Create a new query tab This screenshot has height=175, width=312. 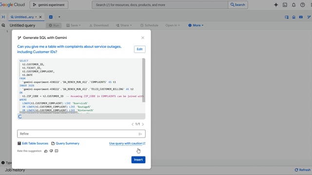click(51, 17)
